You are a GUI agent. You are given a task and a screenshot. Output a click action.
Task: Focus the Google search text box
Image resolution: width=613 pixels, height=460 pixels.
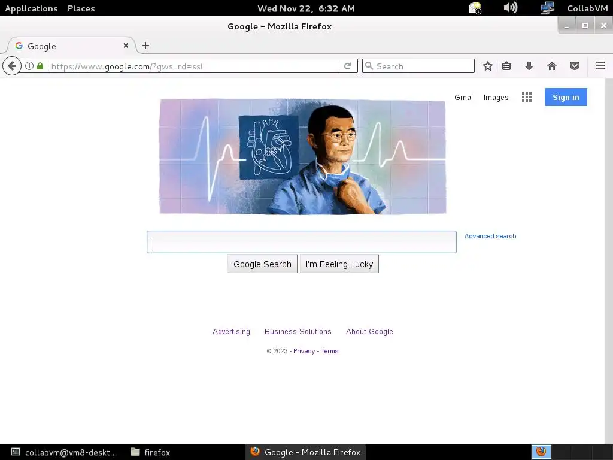pos(302,242)
